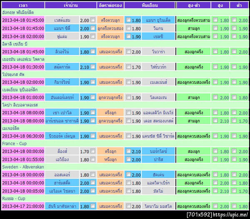Click the handicap cell หนึ่งลูก
Image resolution: width=250 pixels, height=219 pixels.
pos(110,159)
